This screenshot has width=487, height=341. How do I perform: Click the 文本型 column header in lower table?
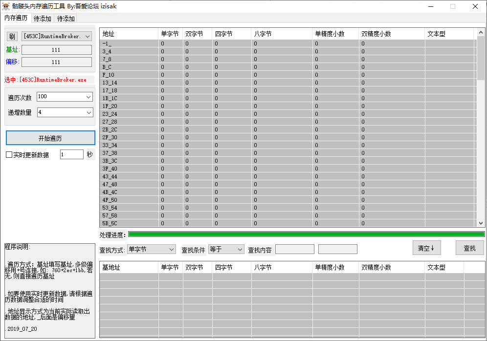tap(444, 267)
